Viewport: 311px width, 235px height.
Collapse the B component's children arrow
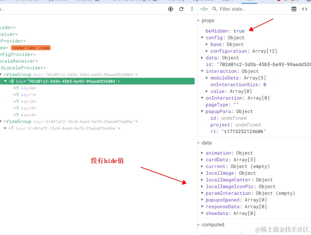pos(5,81)
